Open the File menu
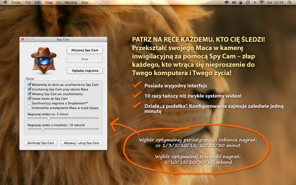 click(28, 3)
